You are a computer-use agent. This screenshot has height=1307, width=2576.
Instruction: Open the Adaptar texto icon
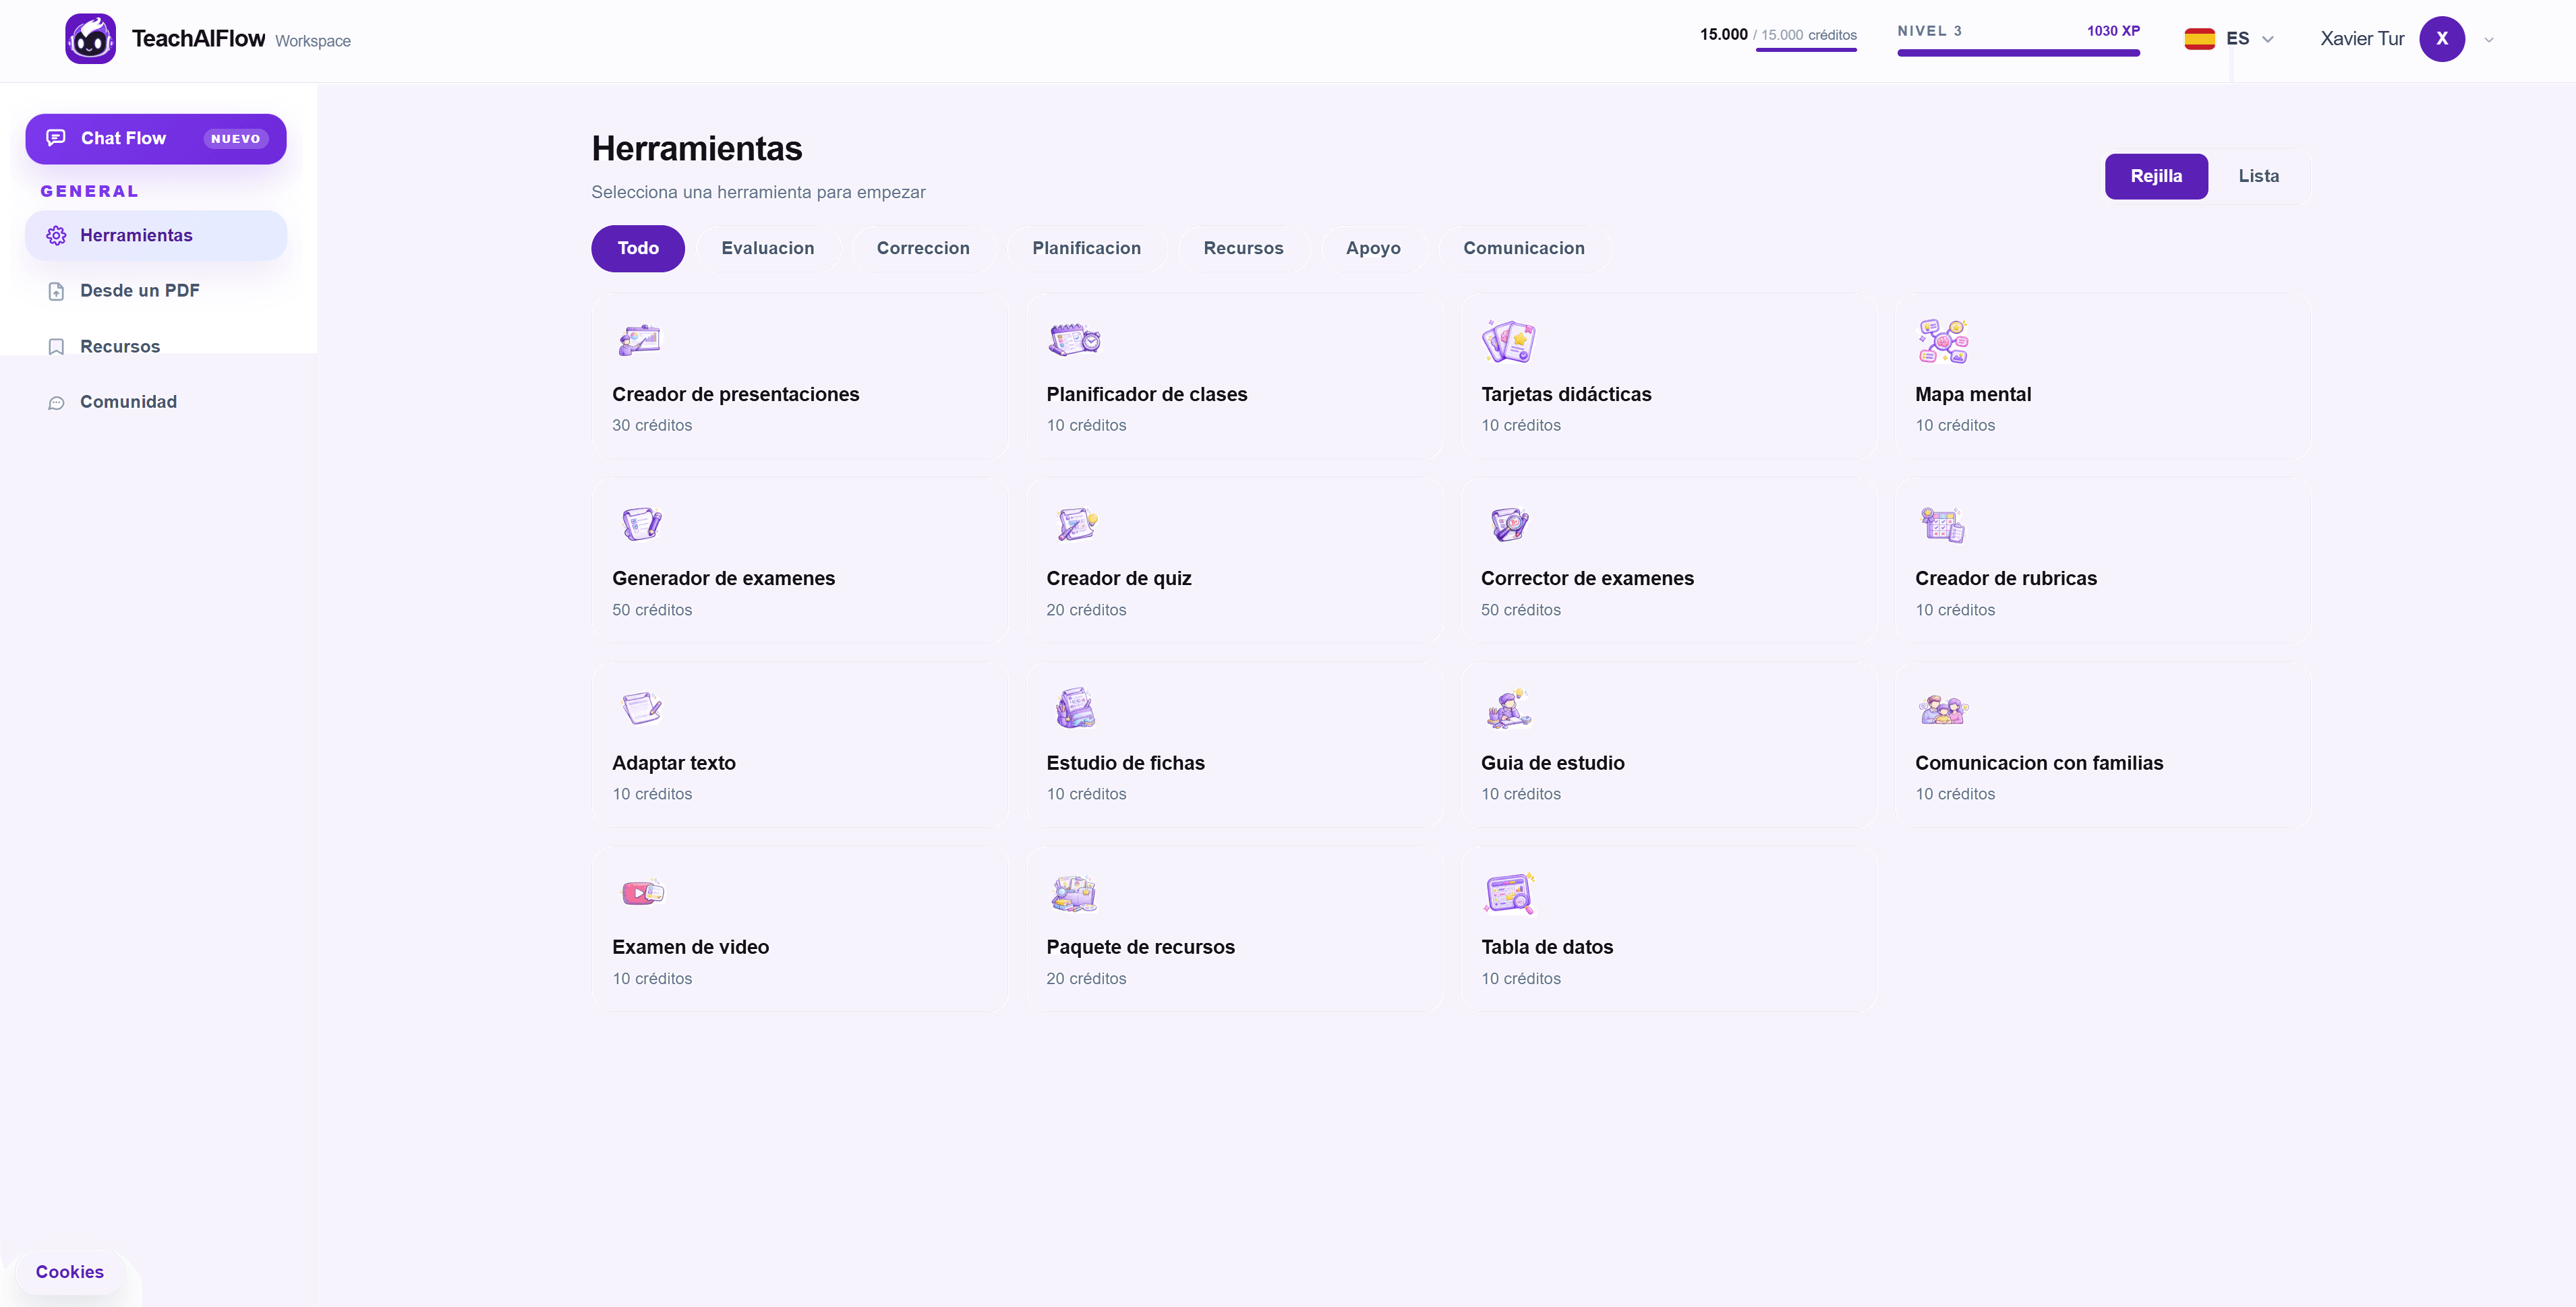(641, 708)
